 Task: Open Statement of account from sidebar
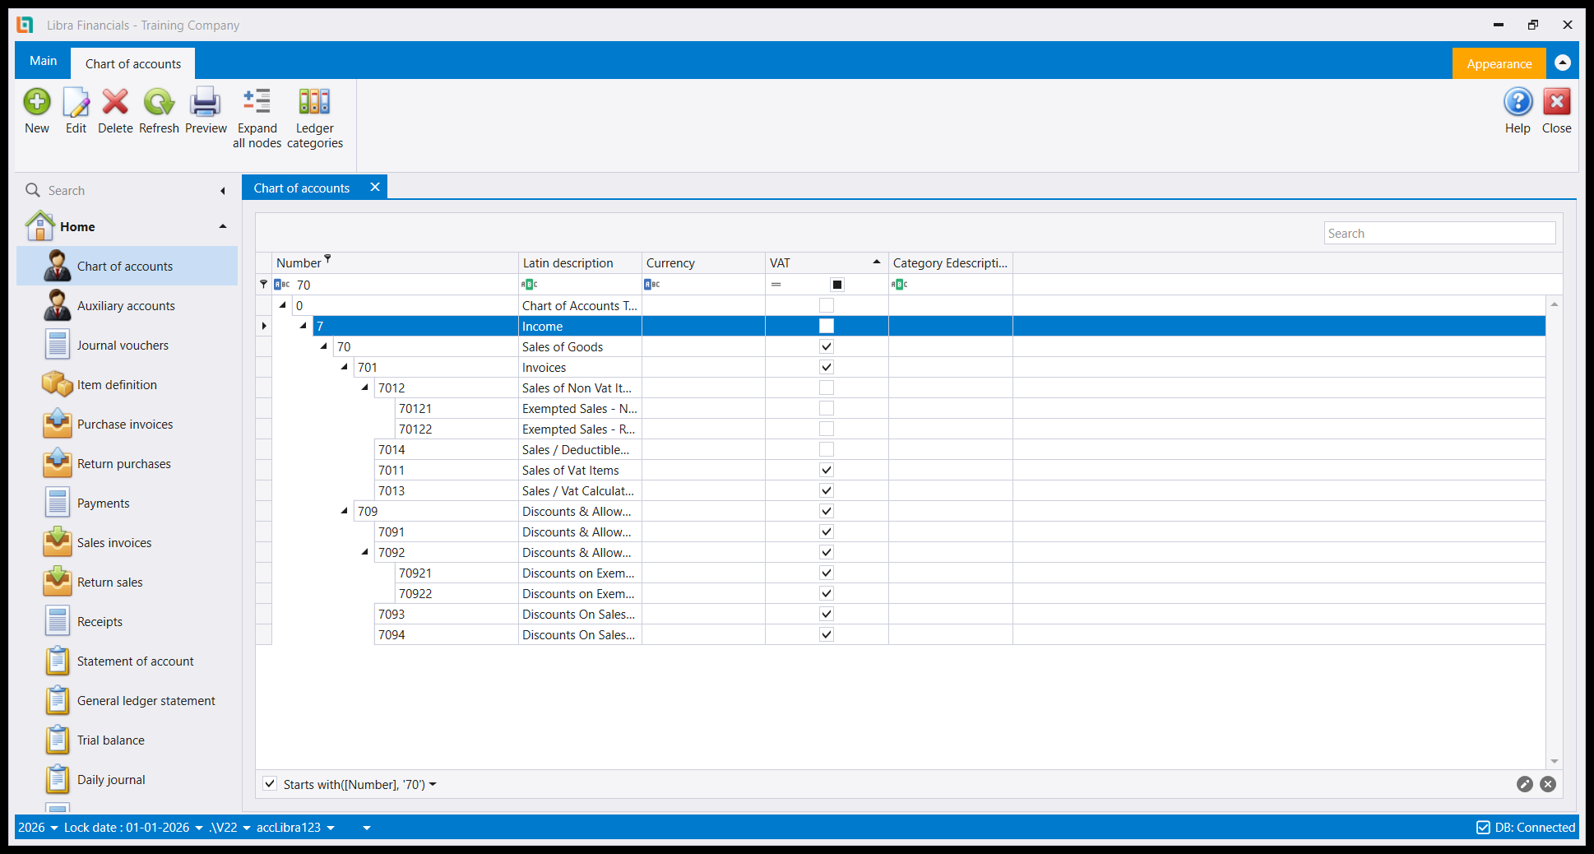click(x=127, y=661)
